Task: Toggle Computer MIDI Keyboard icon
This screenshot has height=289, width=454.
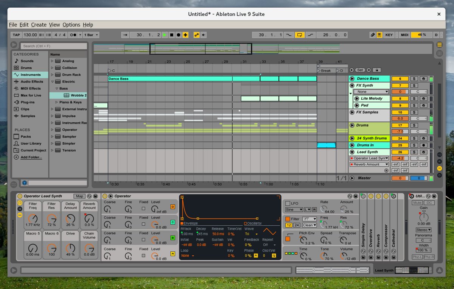Action: pyautogui.click(x=379, y=35)
